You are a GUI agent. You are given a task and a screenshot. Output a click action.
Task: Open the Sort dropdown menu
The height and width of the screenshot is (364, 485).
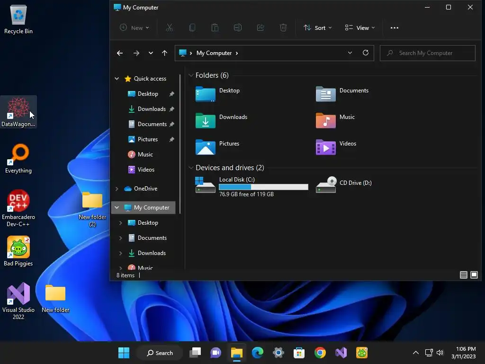[317, 28]
